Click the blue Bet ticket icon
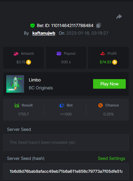The height and width of the screenshot is (181, 133). (x=62, y=105)
